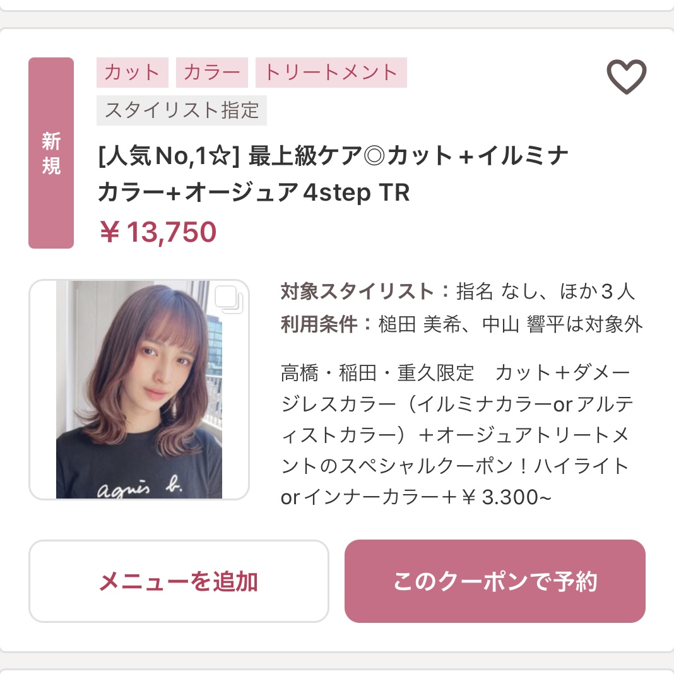This screenshot has height=674, width=674.
Task: Tap the インナーカラー＋¥3.300~ description line
Action: pos(417,498)
